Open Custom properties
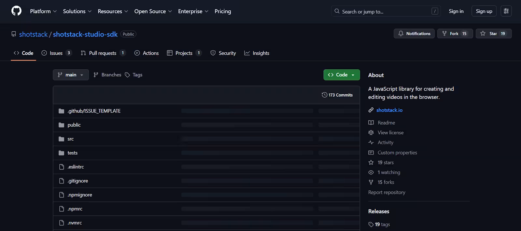The height and width of the screenshot is (231, 521). click(397, 153)
